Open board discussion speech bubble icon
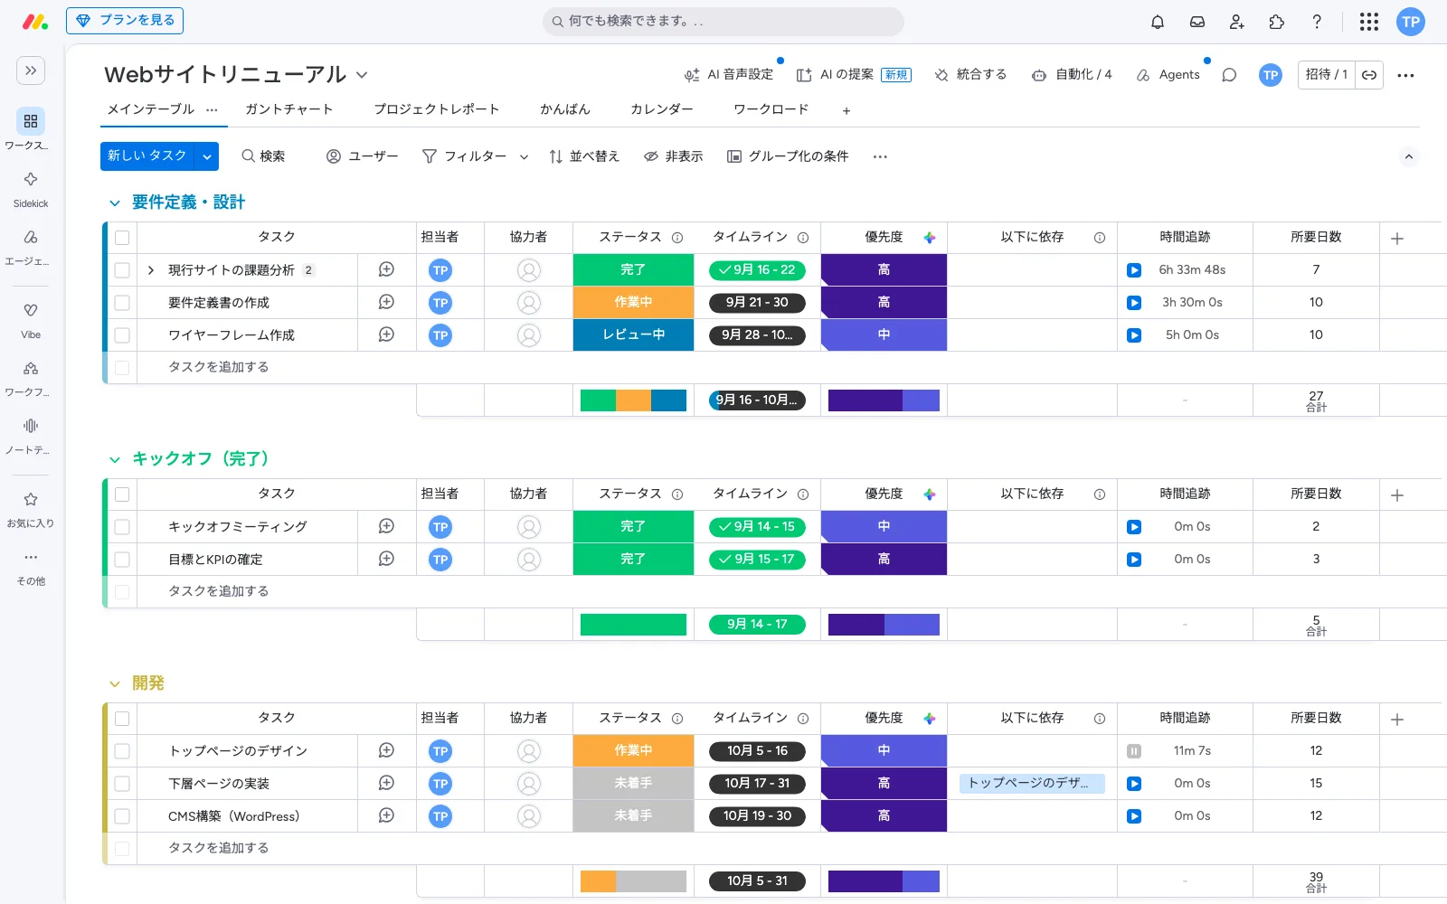Viewport: 1447px width, 904px height. pyautogui.click(x=1229, y=75)
